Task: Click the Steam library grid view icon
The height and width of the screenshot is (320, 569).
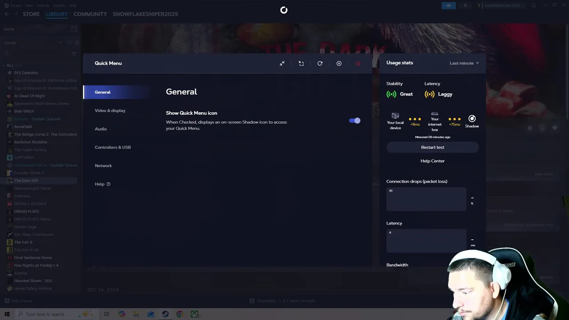Action: tap(74, 29)
